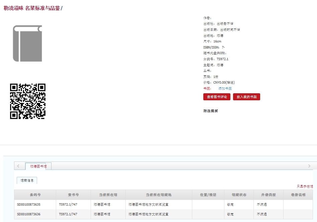Click the 当前所在馆藏地 column header

(x=158, y=195)
